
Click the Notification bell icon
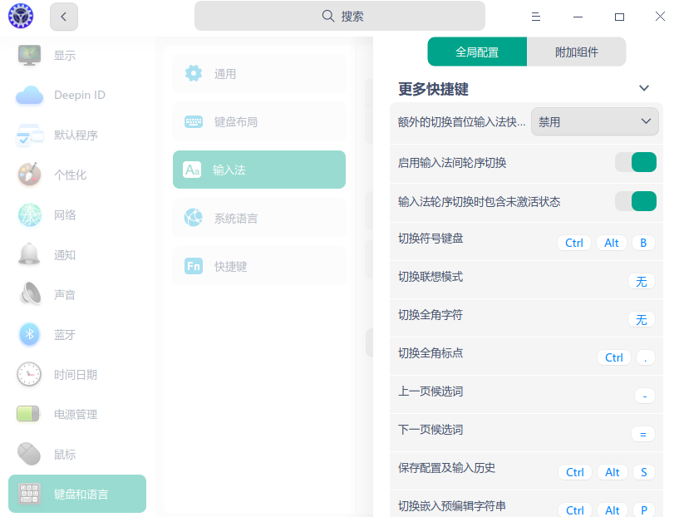[30, 255]
